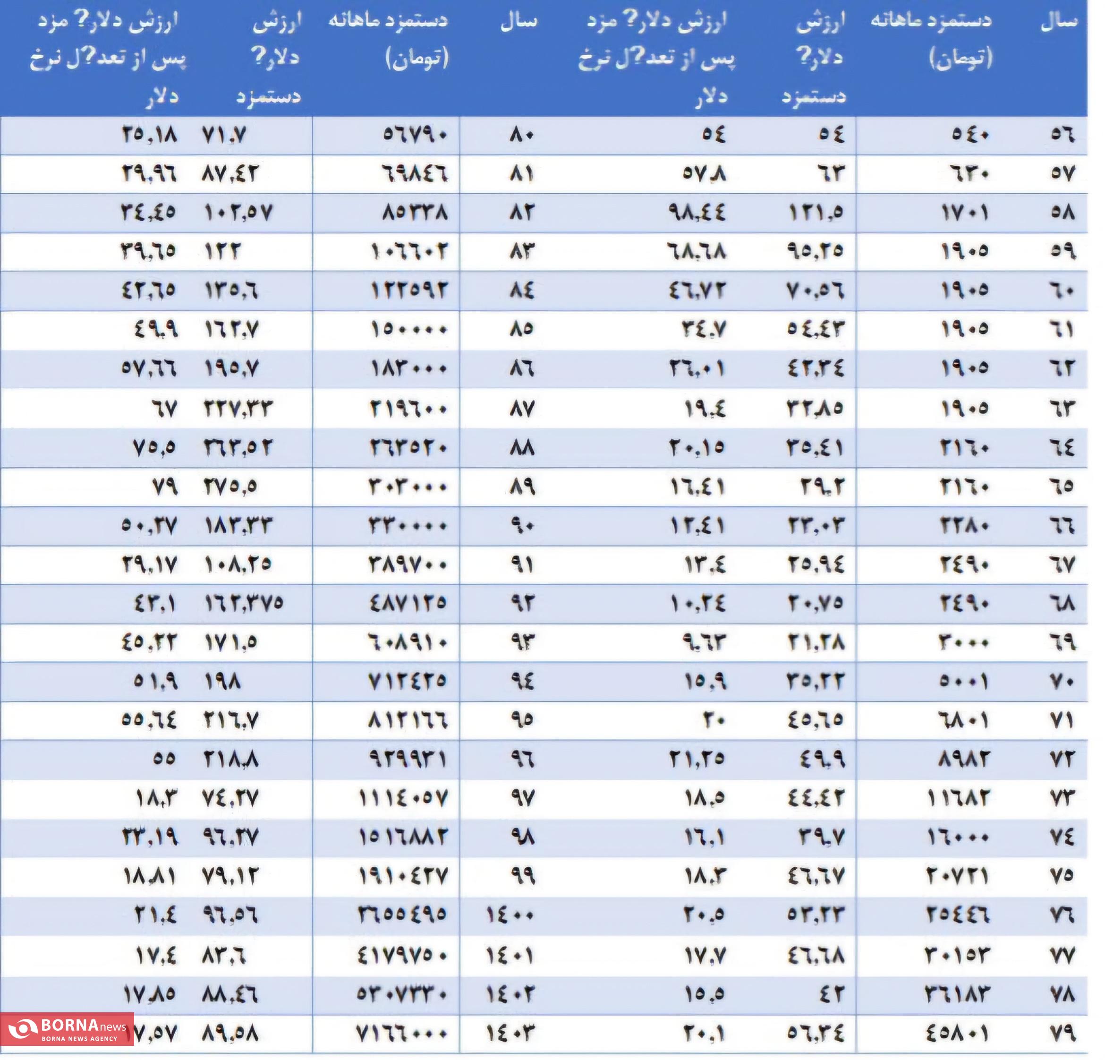Click the سال header above year ۵۶
The image size is (1105, 1060).
1060,23
